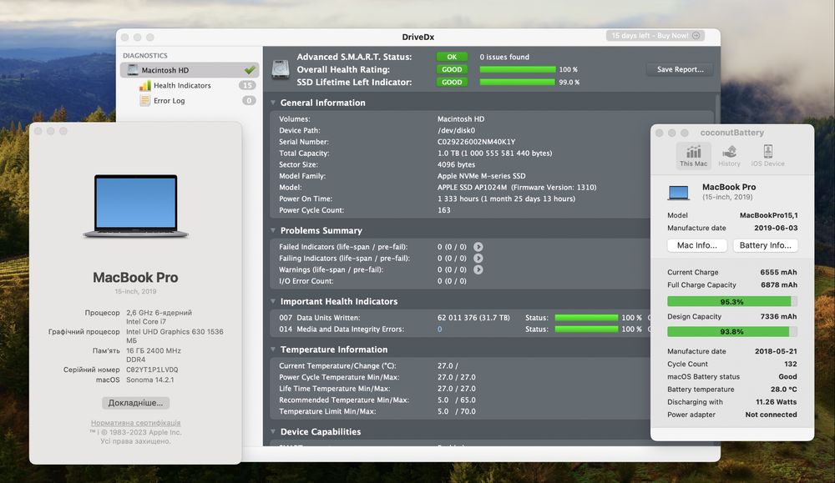The height and width of the screenshot is (483, 835).
Task: Click the 95.3% charge bar in coconutBattery
Action: [732, 302]
